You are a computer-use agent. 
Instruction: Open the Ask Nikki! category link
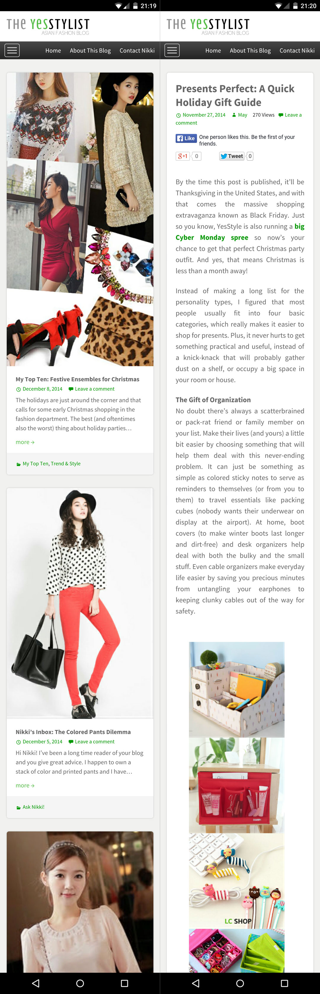33,807
